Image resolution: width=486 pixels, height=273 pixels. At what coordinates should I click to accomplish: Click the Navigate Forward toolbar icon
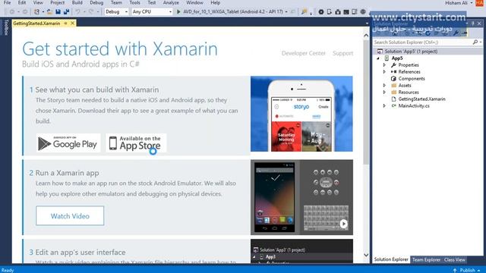25,12
